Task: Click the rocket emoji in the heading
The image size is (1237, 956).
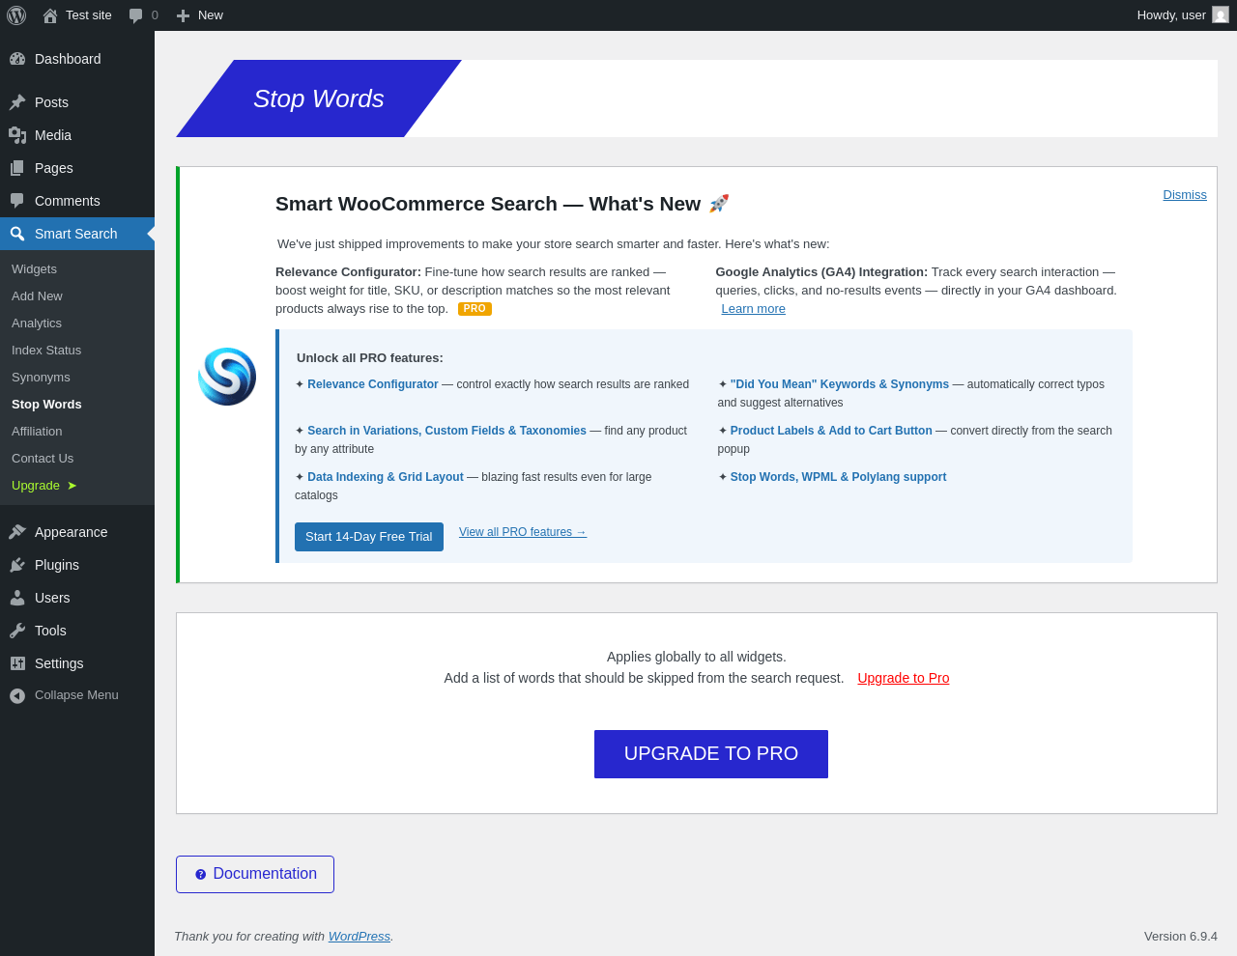Action: (719, 204)
